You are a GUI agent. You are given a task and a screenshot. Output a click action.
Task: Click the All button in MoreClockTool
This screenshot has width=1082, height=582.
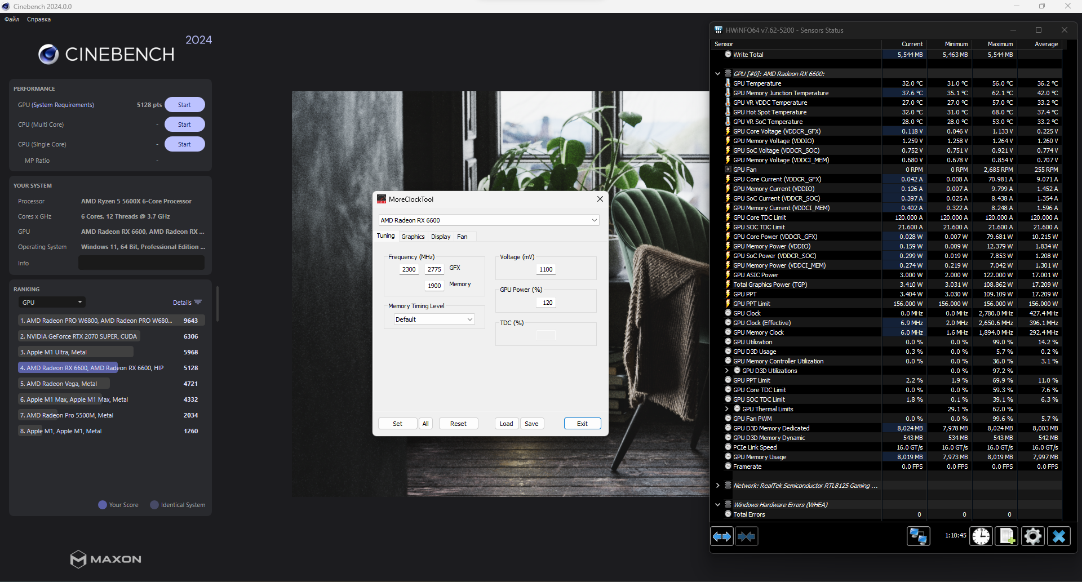[425, 424]
